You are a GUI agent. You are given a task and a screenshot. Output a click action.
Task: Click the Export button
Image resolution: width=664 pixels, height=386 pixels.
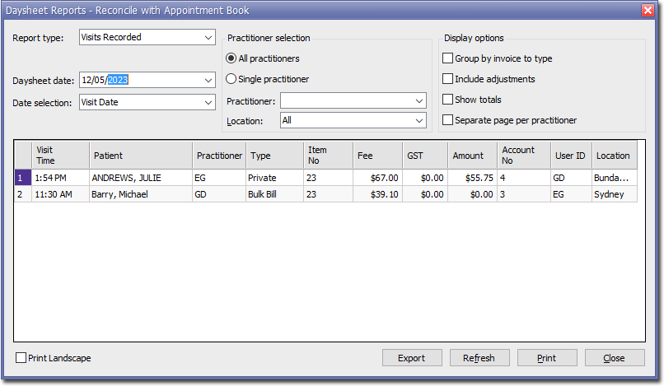tap(412, 358)
